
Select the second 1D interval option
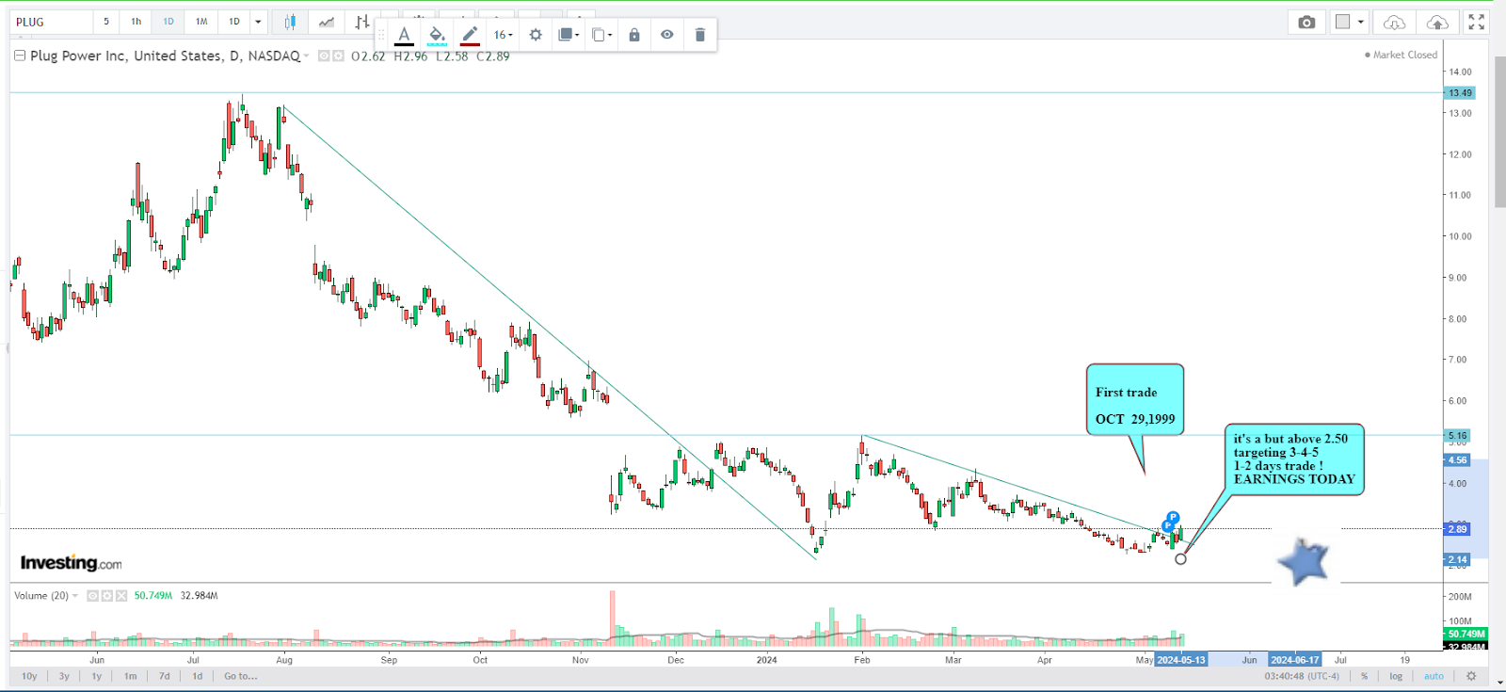point(234,22)
